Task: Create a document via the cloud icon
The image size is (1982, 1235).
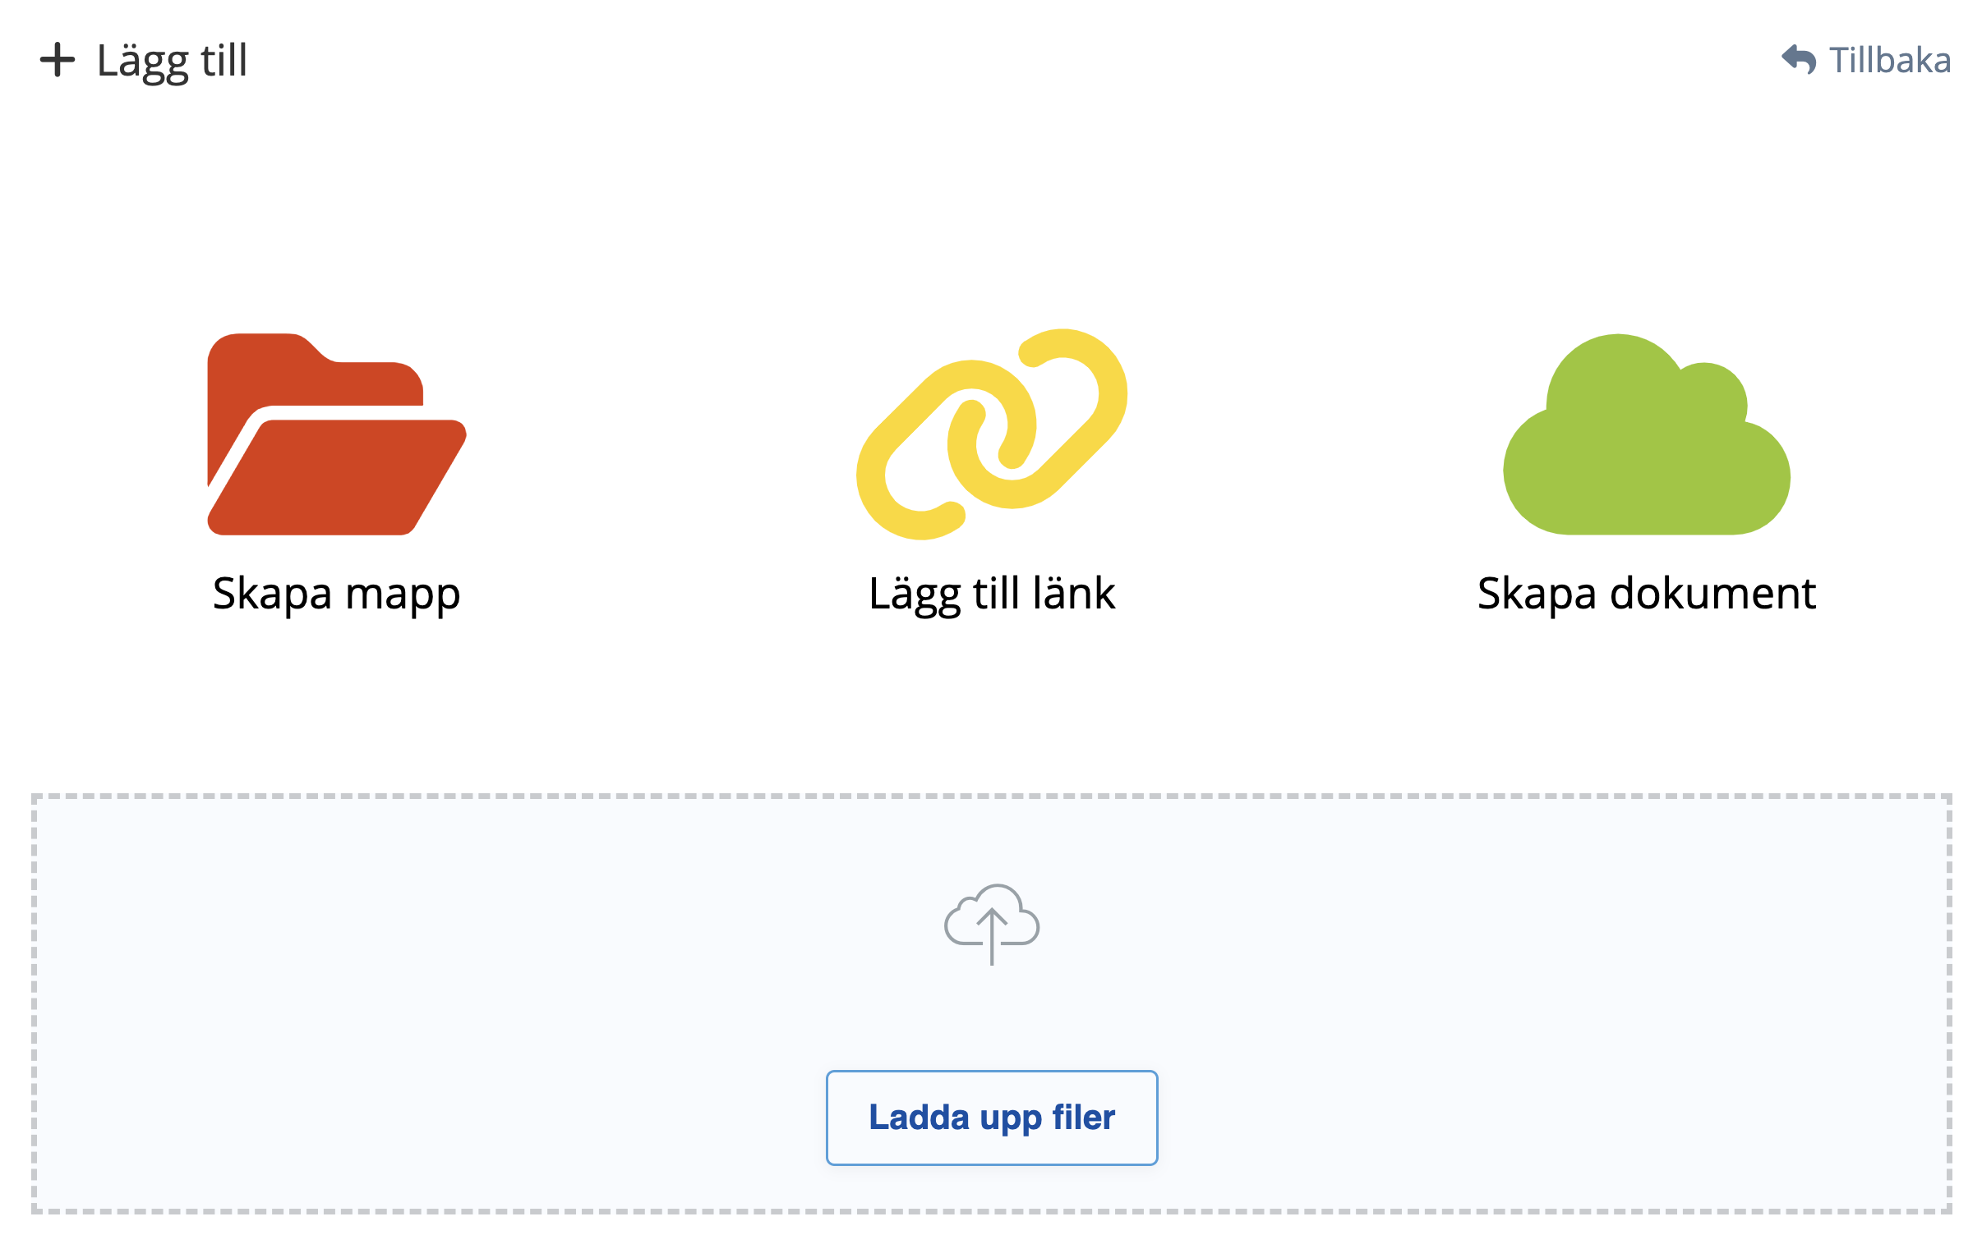Action: click(x=1646, y=435)
